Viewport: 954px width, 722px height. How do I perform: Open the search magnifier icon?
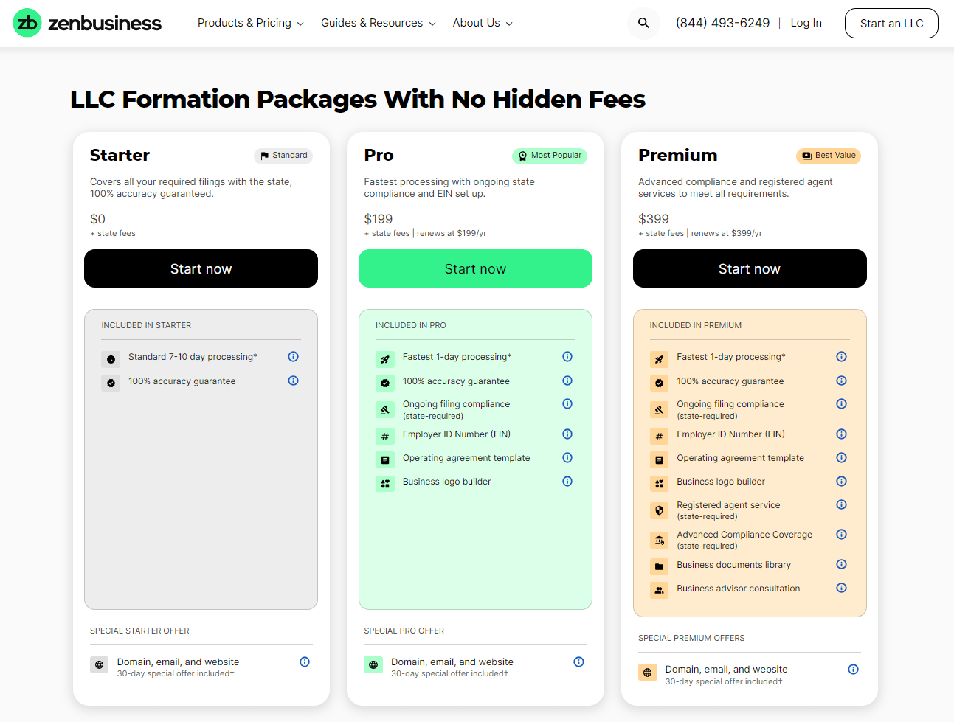click(x=643, y=23)
